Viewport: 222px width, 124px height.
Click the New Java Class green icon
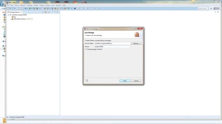48,8
